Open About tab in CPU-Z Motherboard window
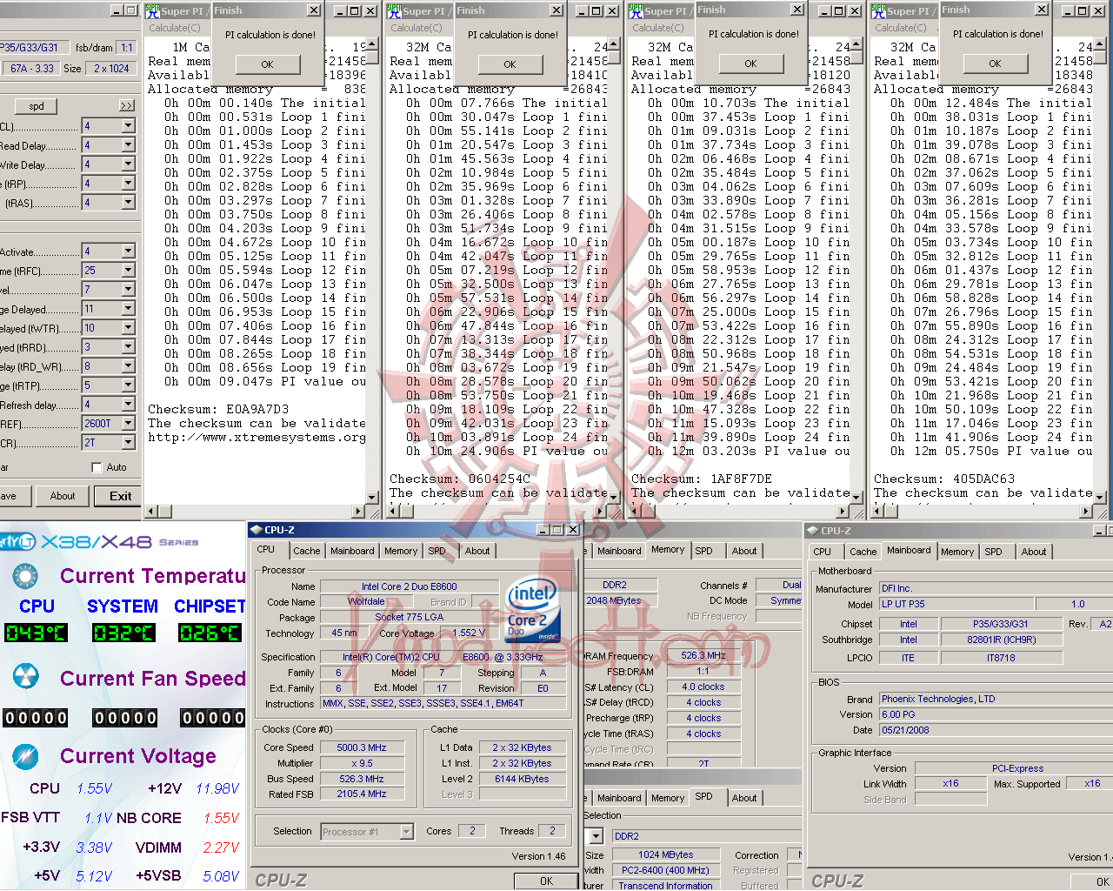Image resolution: width=1113 pixels, height=891 pixels. (1034, 552)
